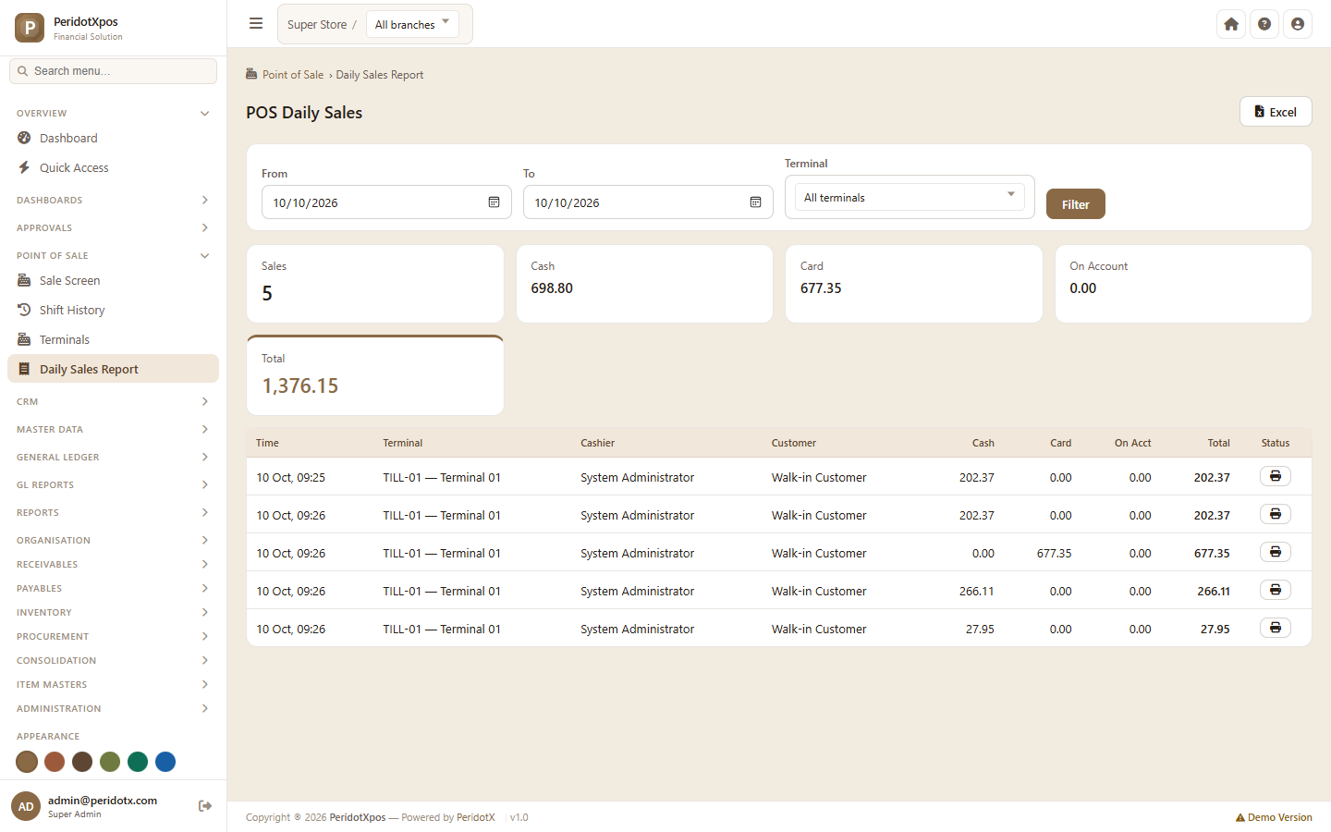1331x832 pixels.
Task: Go to home via house icon
Action: point(1231,24)
